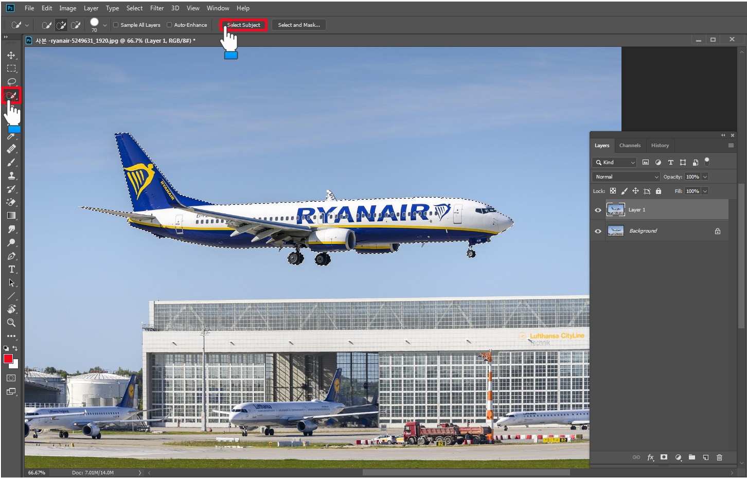Open the File menu

coord(29,8)
